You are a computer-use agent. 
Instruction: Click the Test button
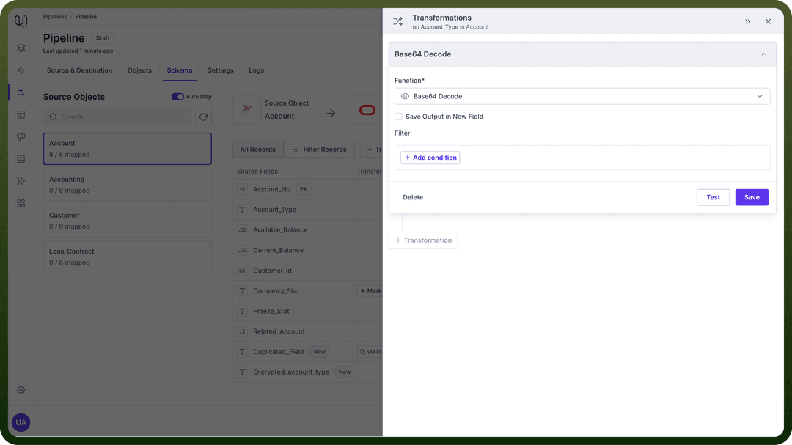click(x=713, y=197)
